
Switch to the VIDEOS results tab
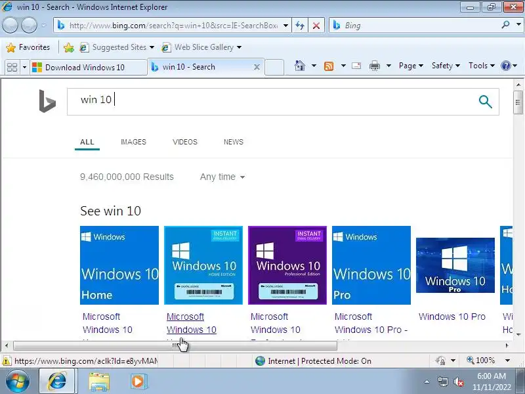tap(185, 142)
